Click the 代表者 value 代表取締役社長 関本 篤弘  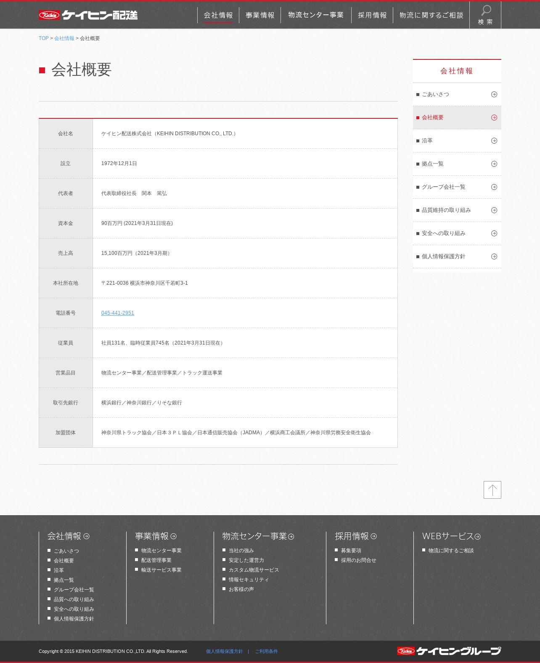pyautogui.click(x=134, y=193)
